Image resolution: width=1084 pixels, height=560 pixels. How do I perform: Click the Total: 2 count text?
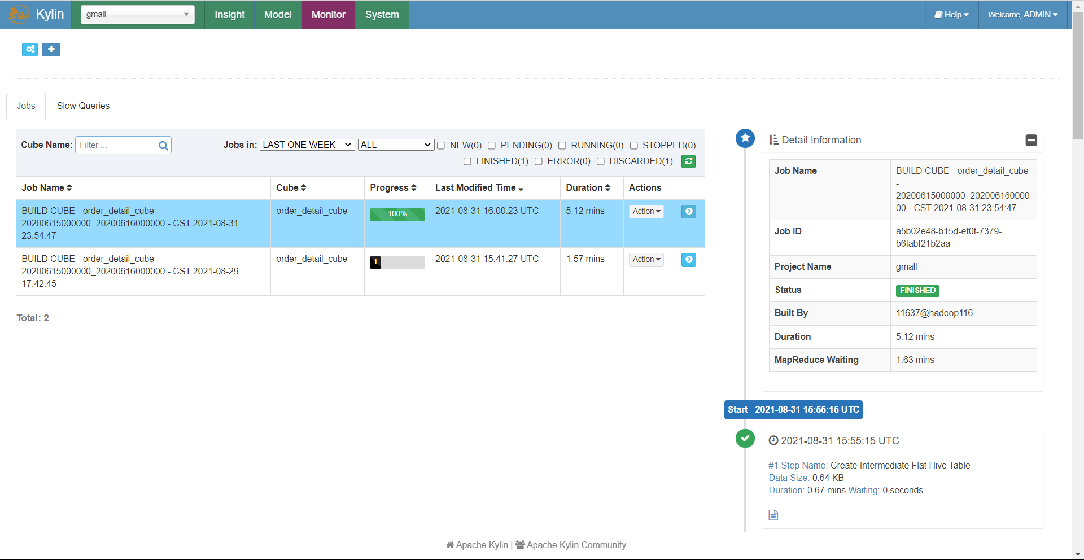(33, 318)
